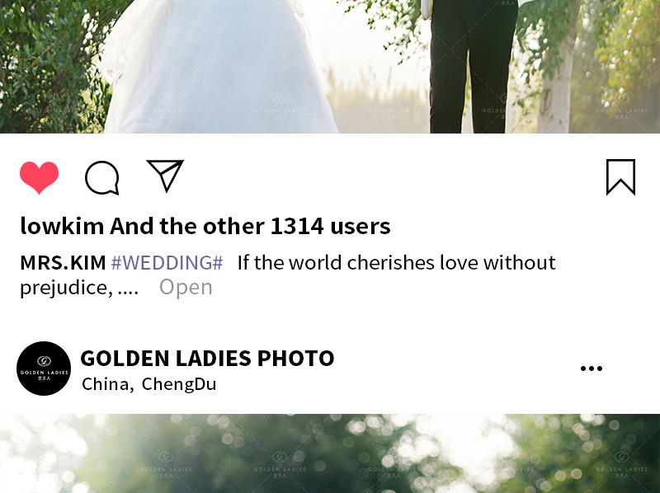Unlike the post with the red heart
Image resolution: width=660 pixels, height=493 pixels.
click(39, 177)
